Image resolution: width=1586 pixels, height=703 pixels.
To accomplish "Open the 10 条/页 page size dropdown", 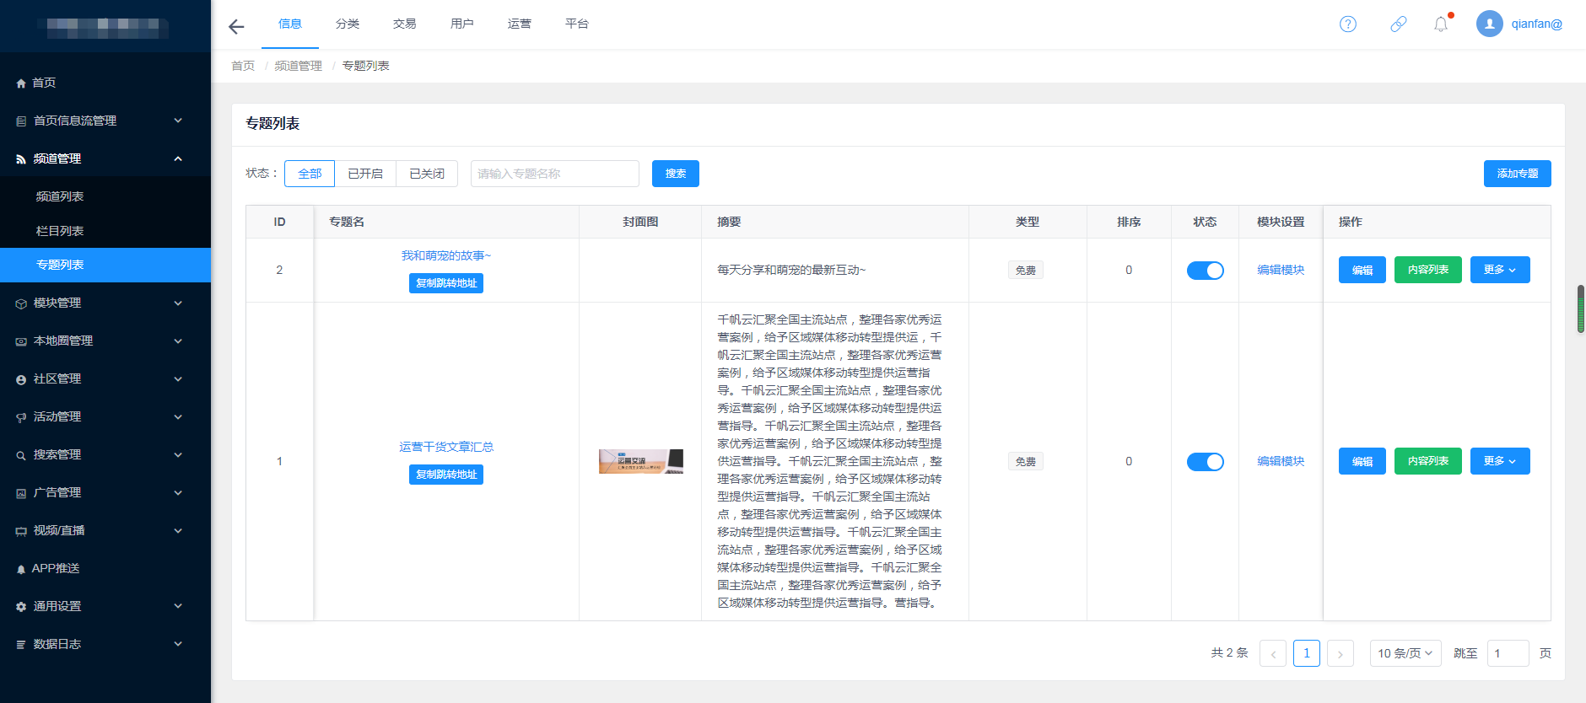I will tap(1405, 653).
